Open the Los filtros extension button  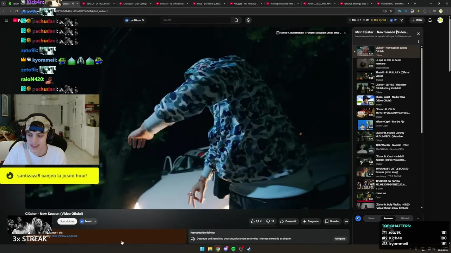click(135, 20)
